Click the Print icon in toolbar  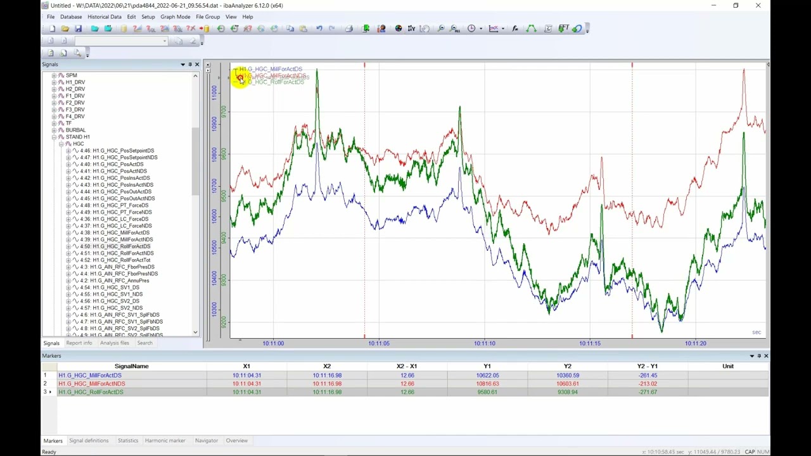348,28
